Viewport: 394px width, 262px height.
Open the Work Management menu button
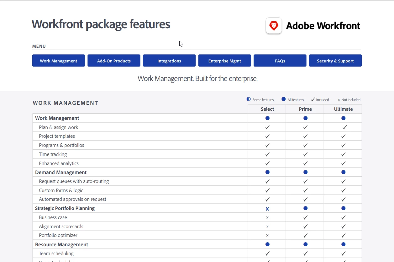[x=59, y=61]
